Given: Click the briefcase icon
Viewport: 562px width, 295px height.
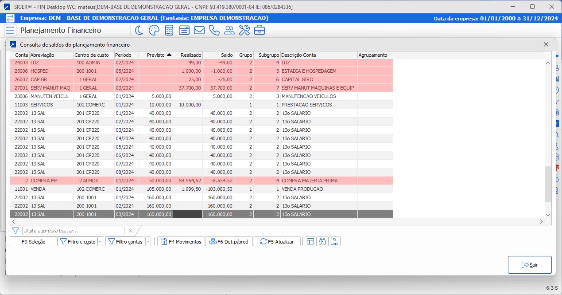Looking at the screenshot, I should coord(260,30).
